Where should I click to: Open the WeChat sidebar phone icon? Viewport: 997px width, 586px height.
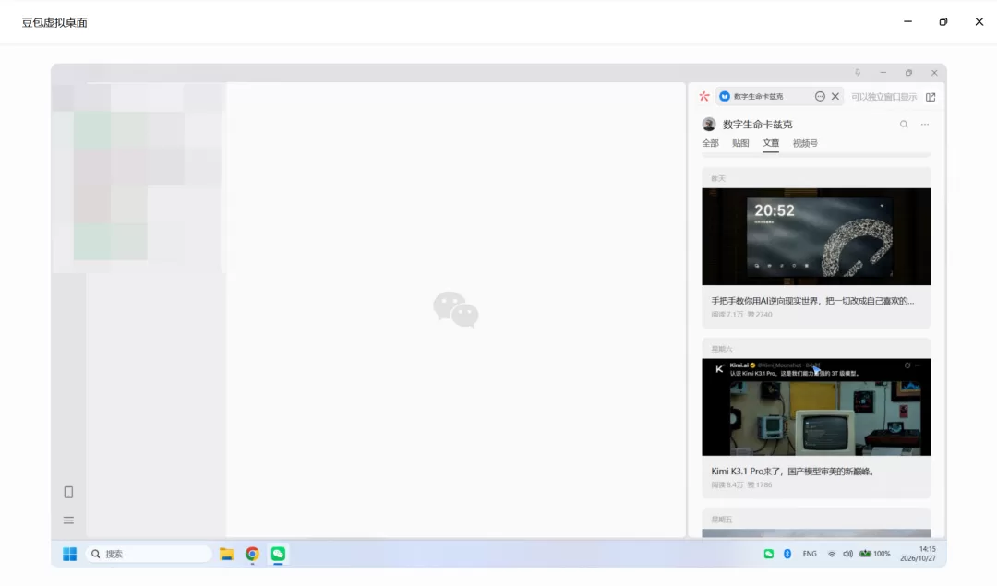click(68, 492)
